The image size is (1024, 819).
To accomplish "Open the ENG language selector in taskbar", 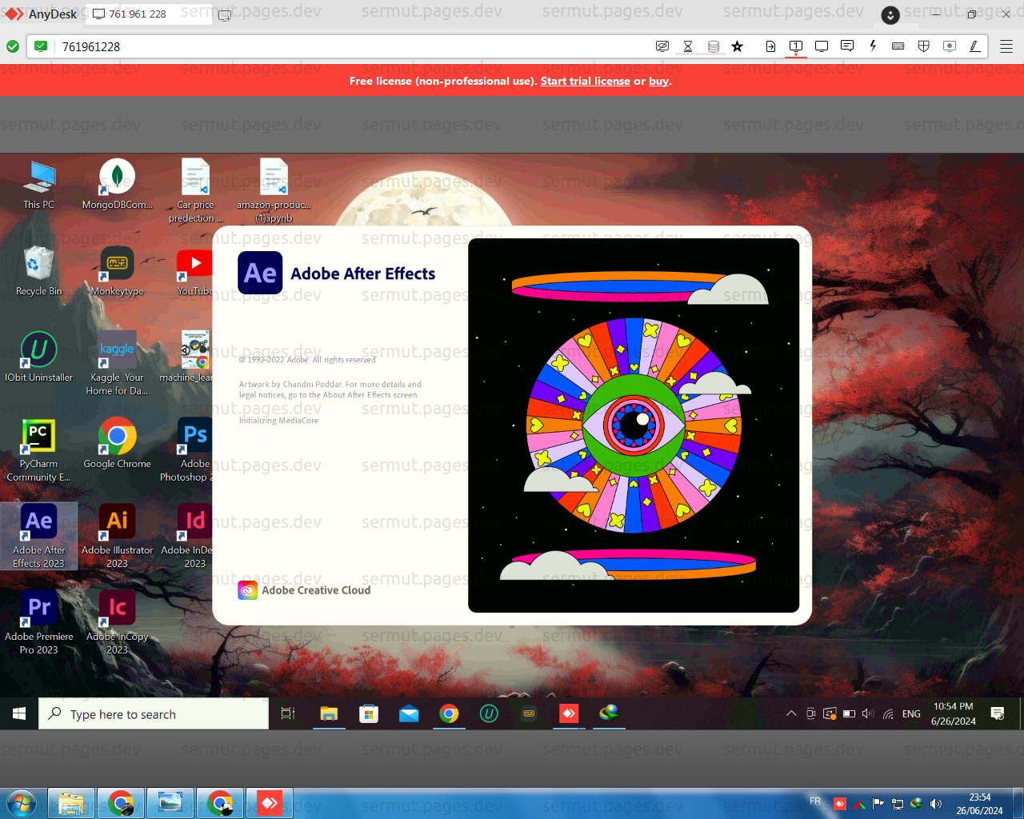I will tap(910, 713).
